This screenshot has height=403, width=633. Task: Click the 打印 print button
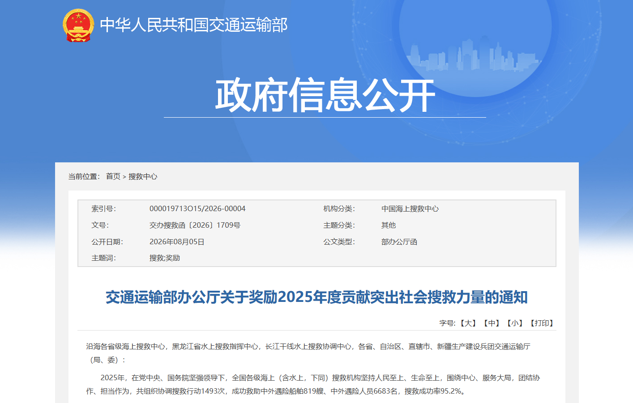(x=542, y=323)
